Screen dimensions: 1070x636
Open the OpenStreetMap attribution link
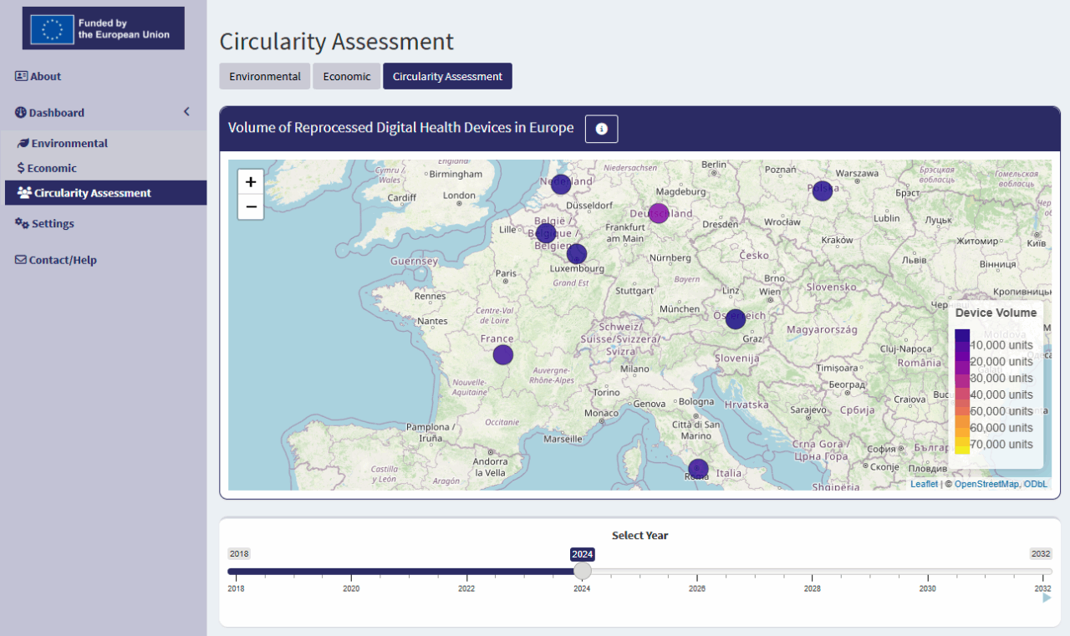click(986, 484)
